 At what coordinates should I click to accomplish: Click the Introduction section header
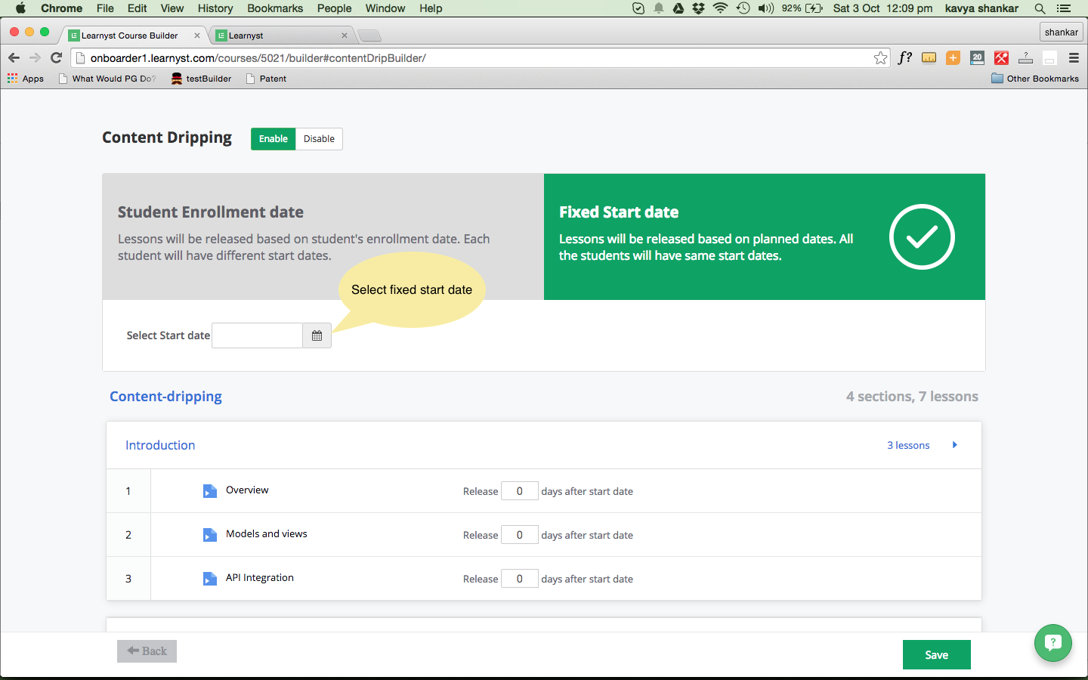(160, 445)
